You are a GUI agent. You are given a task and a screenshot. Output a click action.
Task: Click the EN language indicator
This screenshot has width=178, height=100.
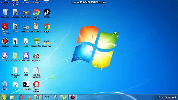click(159, 97)
